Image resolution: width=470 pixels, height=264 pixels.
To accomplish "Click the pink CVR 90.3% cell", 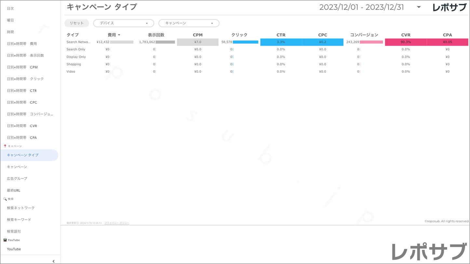I will 406,42.
